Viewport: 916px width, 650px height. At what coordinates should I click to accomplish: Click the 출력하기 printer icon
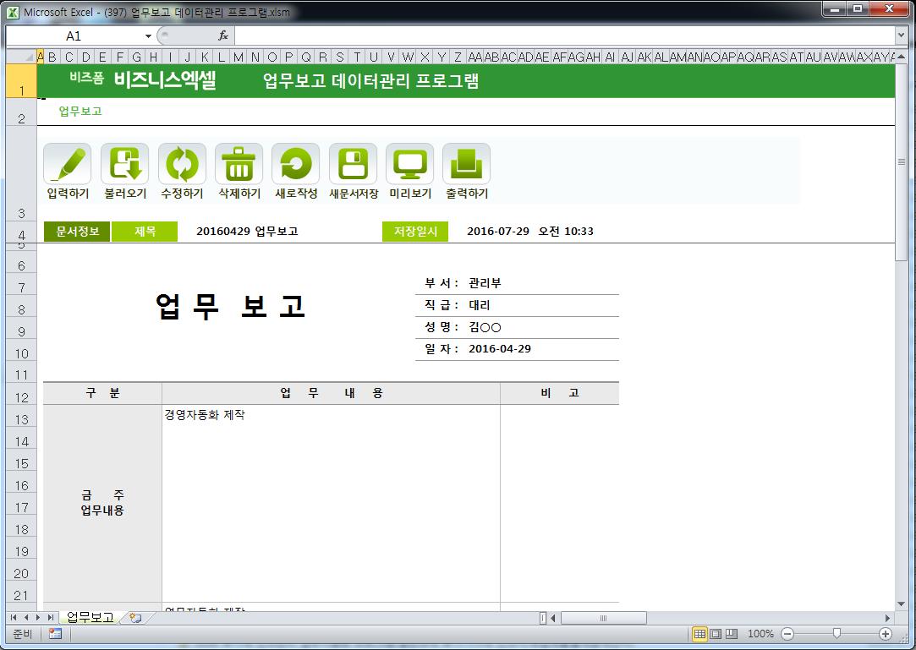[x=466, y=164]
